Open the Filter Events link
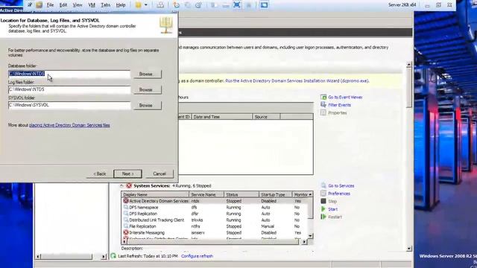This screenshot has height=268, width=477. (340, 105)
